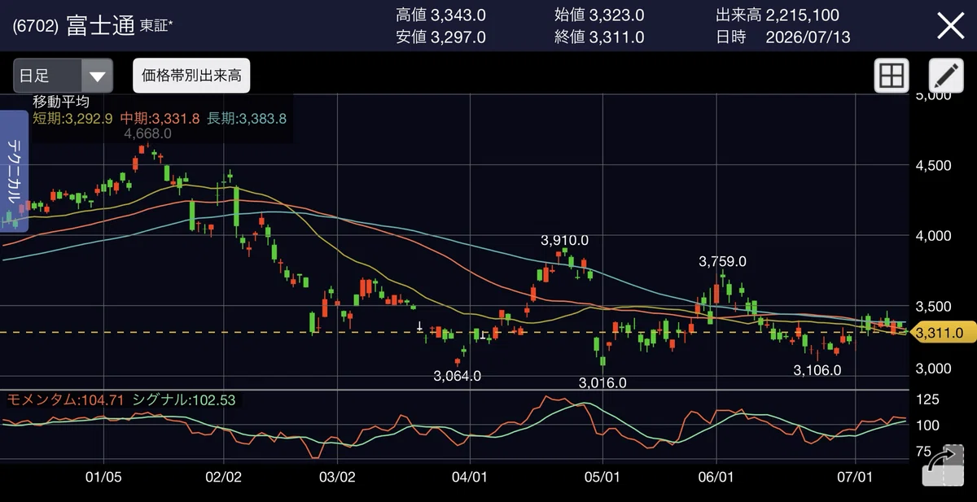Open the 日足 timeframe dropdown

click(63, 76)
